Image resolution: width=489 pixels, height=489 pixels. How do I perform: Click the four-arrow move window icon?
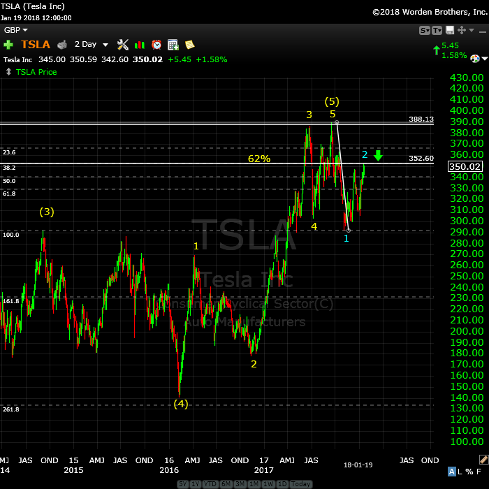(462, 30)
